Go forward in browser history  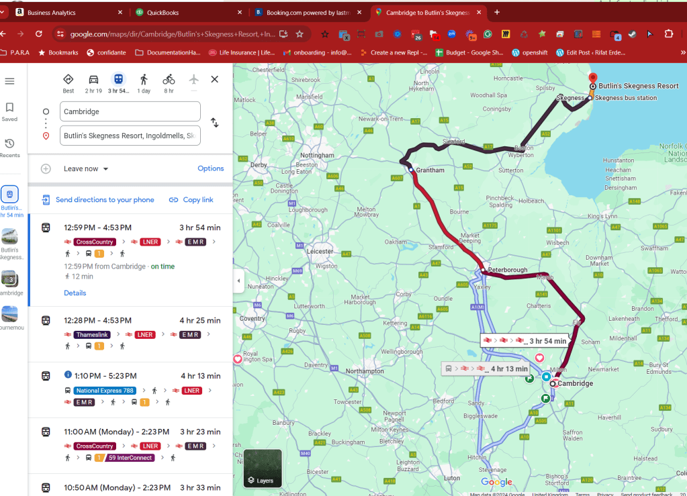pos(21,34)
